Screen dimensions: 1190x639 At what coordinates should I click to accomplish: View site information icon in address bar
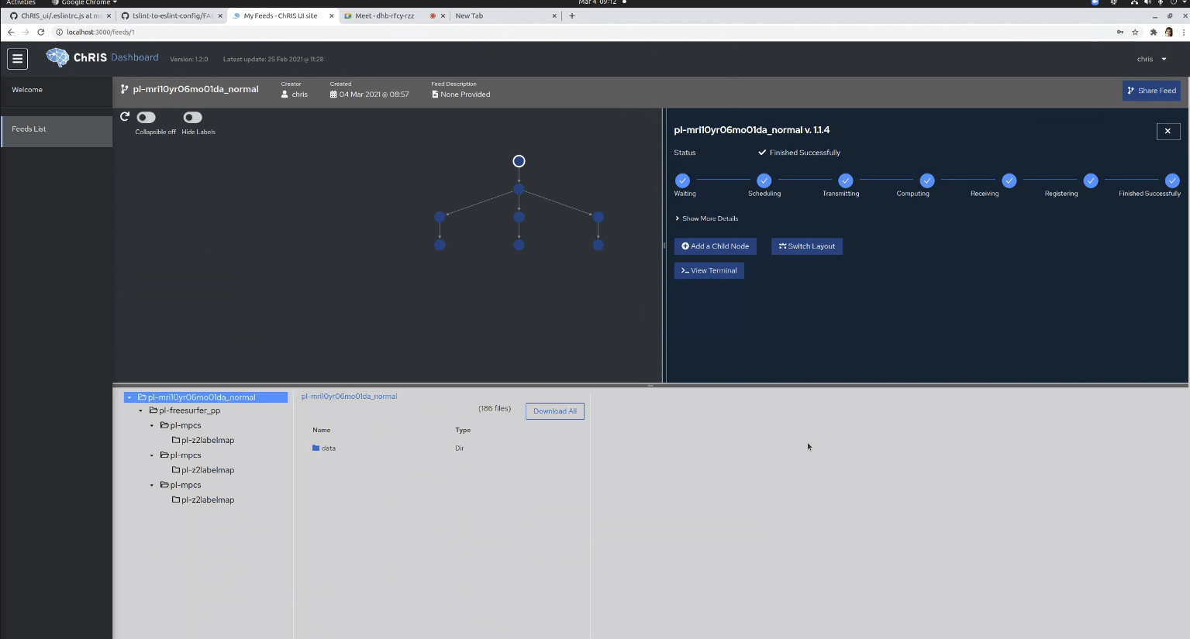[x=59, y=32]
